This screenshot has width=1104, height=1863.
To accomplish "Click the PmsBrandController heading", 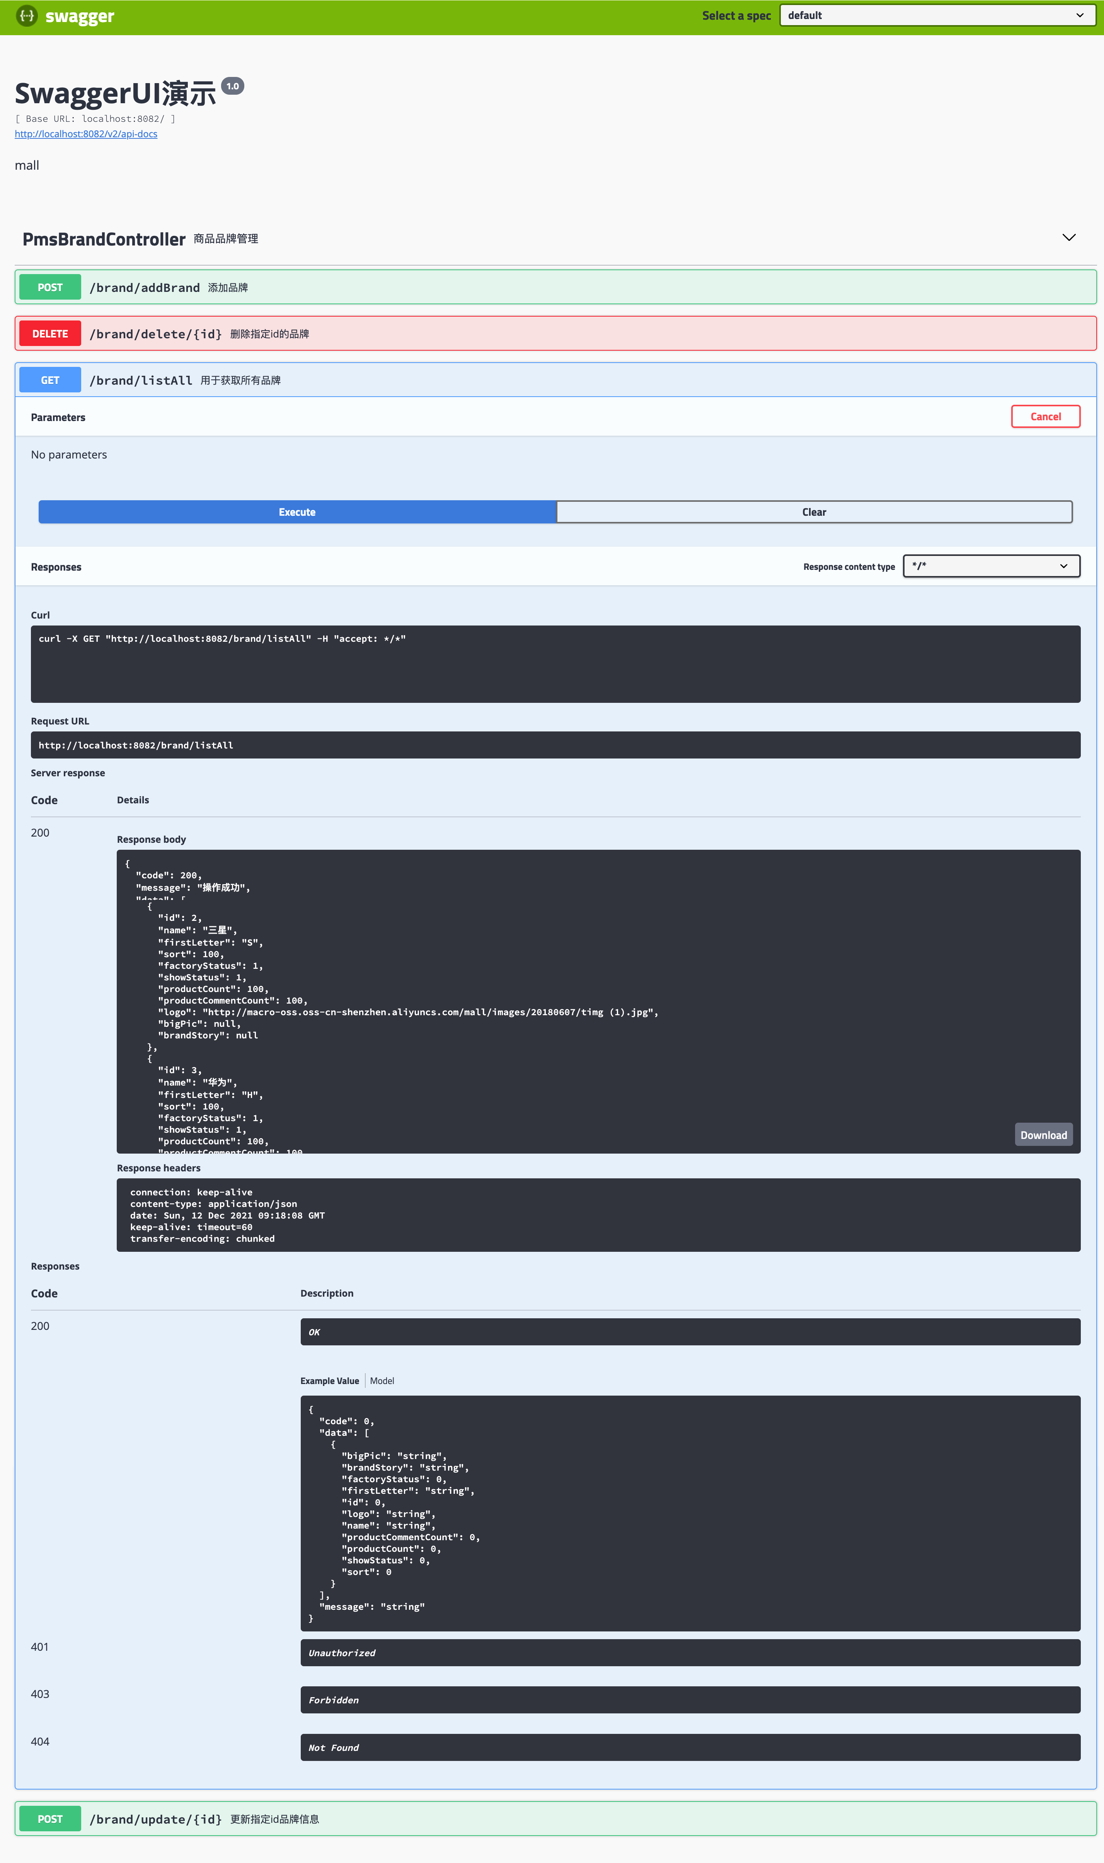I will (104, 239).
